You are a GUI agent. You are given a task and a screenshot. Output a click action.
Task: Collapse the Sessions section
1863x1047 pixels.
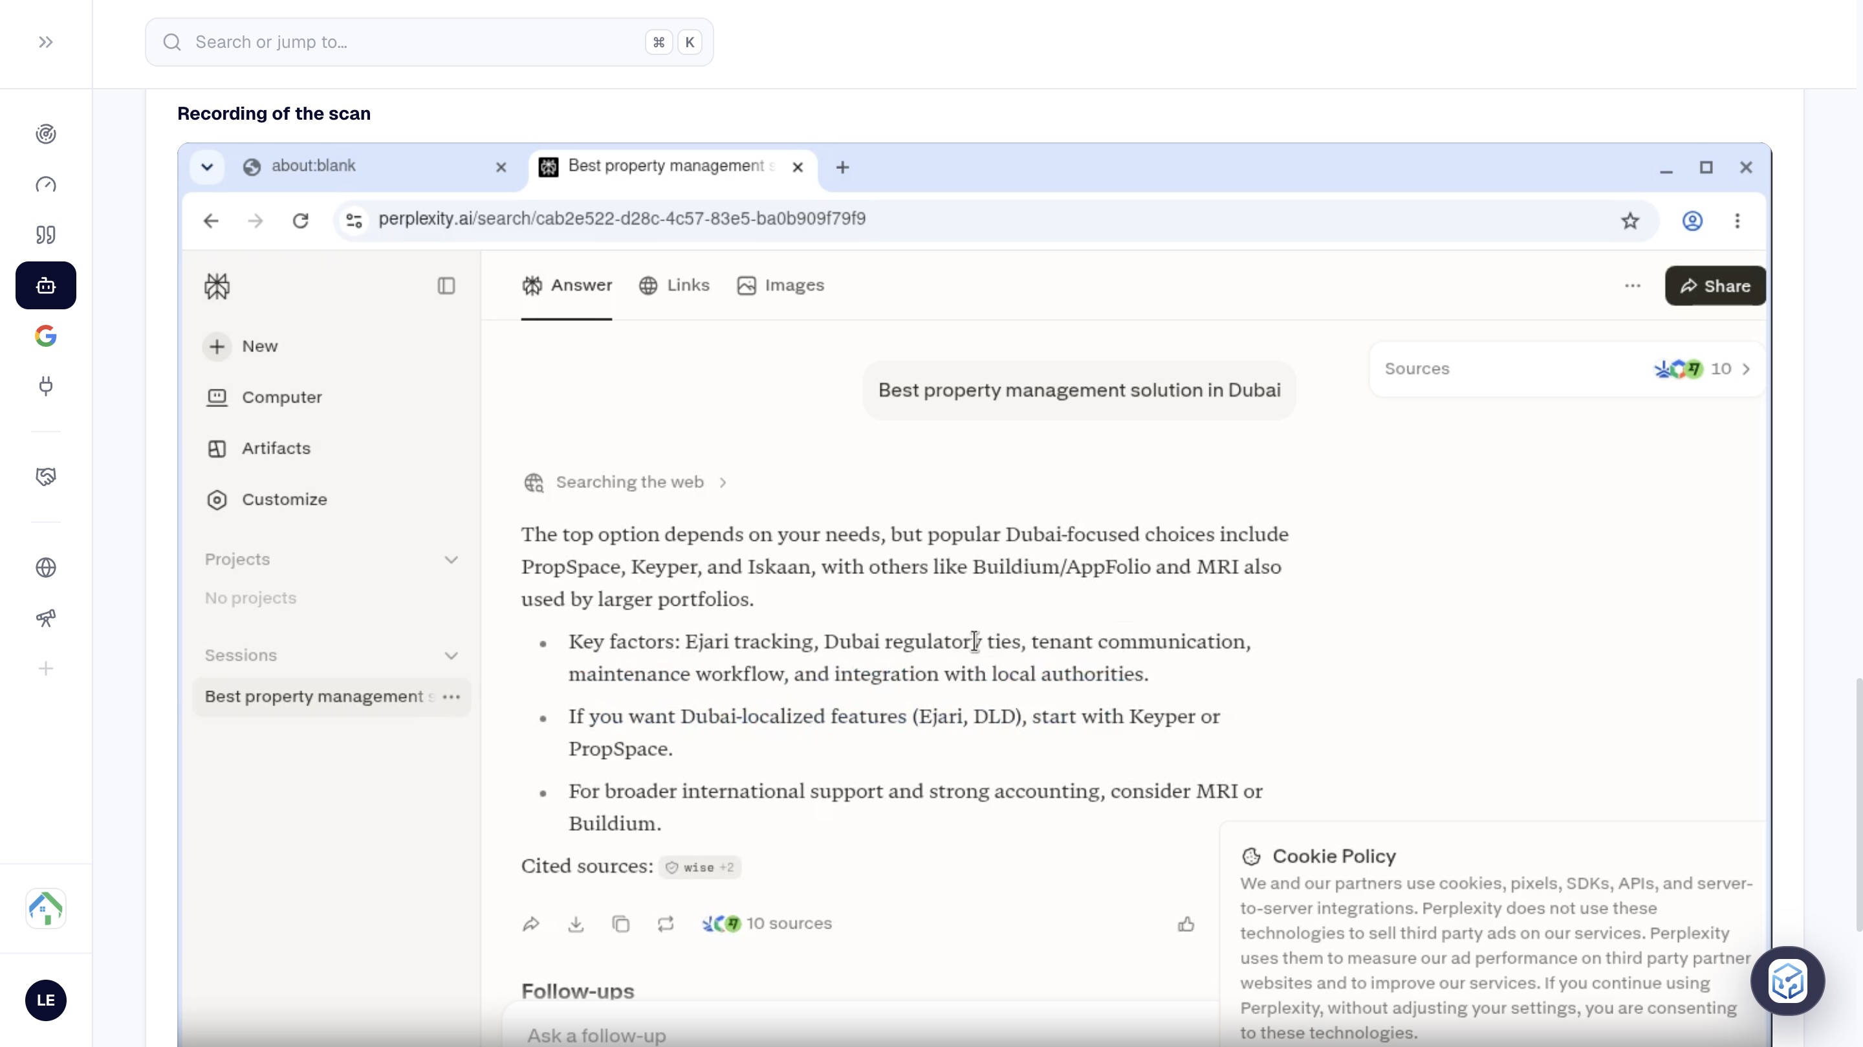[x=452, y=656]
